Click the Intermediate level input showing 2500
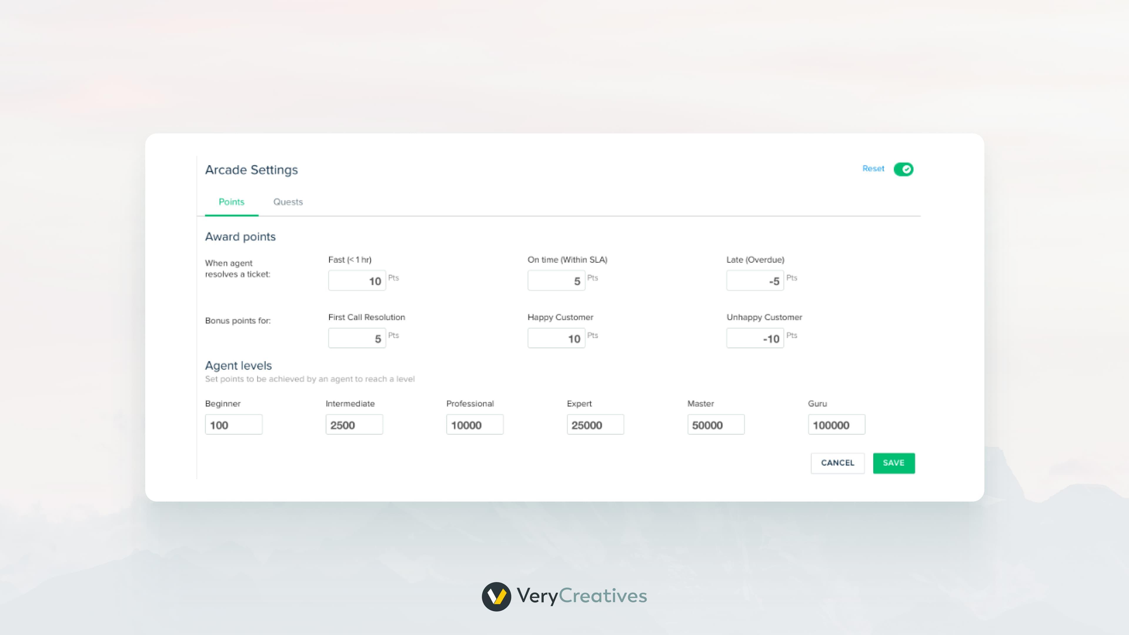1129x635 pixels. pos(354,424)
